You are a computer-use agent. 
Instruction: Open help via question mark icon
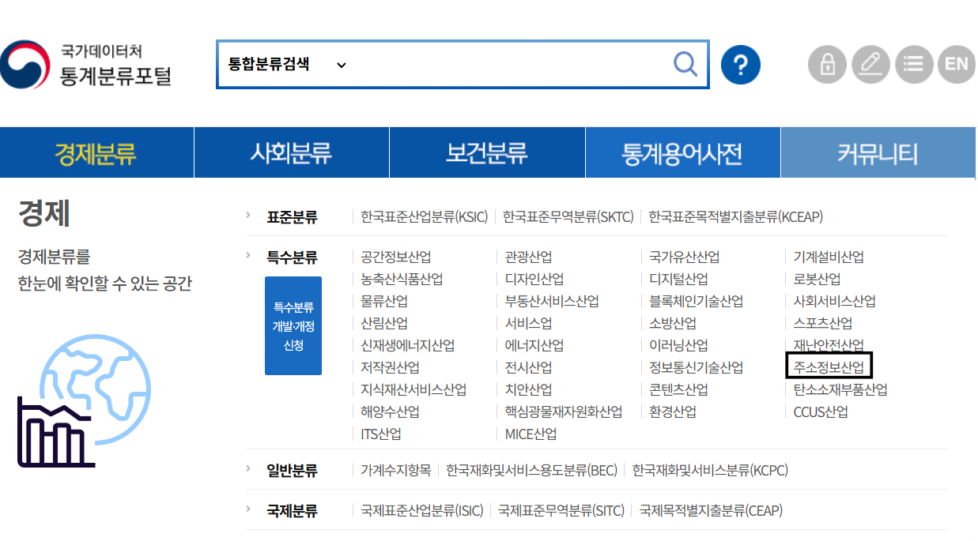pos(740,65)
